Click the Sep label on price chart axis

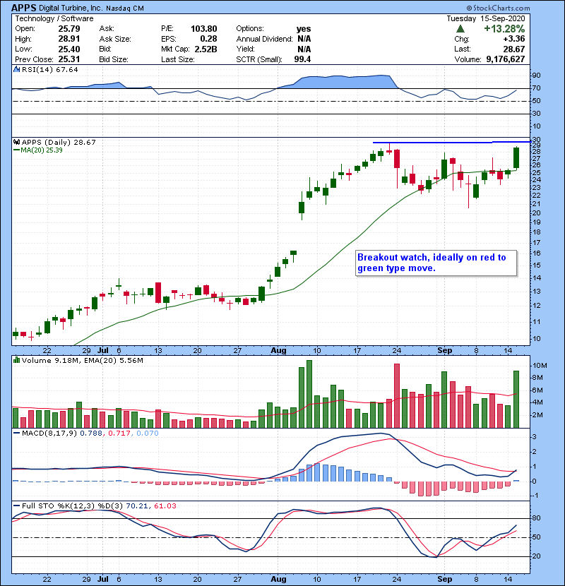(445, 351)
